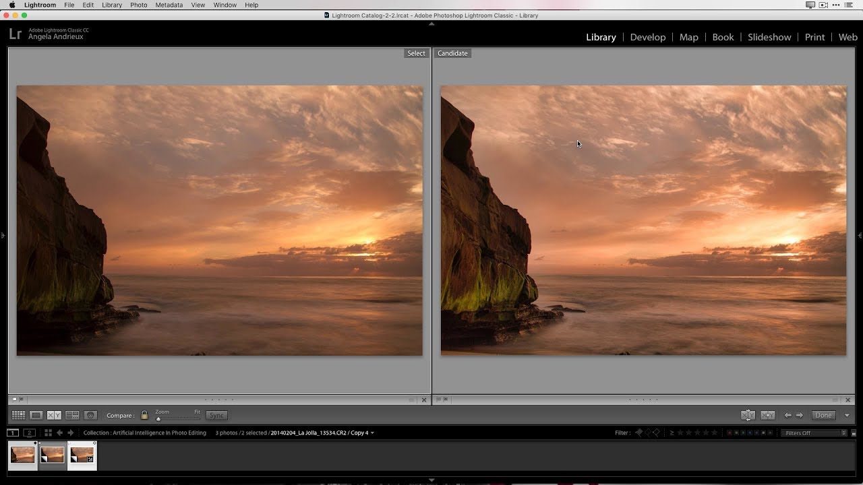This screenshot has height=485, width=863.
Task: Flag the Select photo as pick
Action: coord(15,399)
